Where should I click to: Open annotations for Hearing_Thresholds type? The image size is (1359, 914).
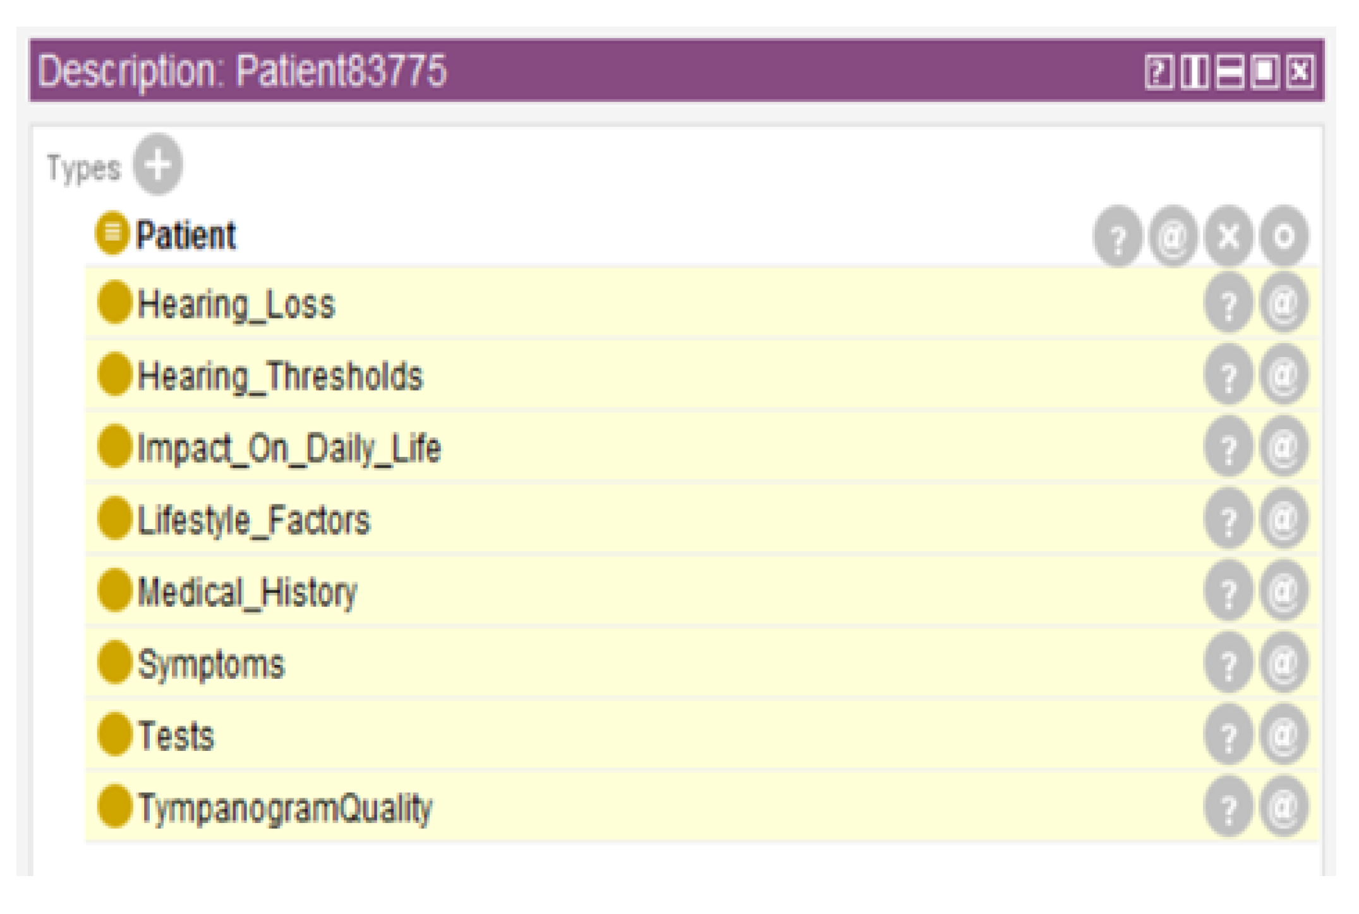pos(1283,377)
